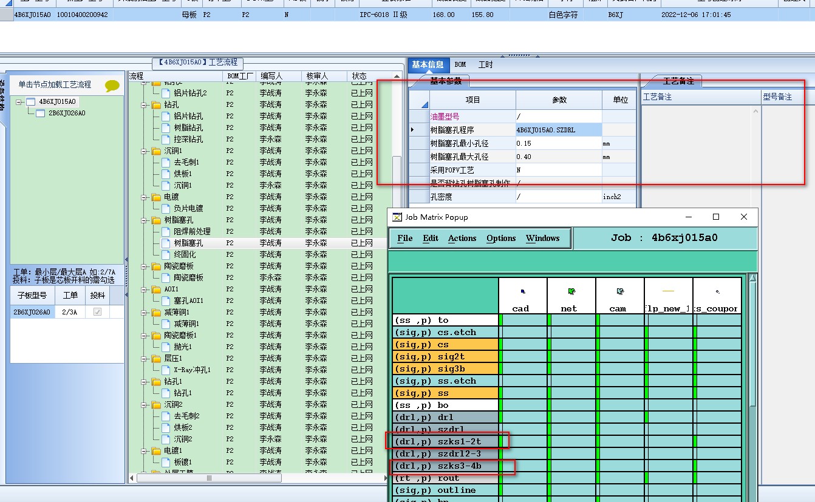815x502 pixels.
Task: Open the Edit menu in Job Matrix
Action: pyautogui.click(x=431, y=239)
